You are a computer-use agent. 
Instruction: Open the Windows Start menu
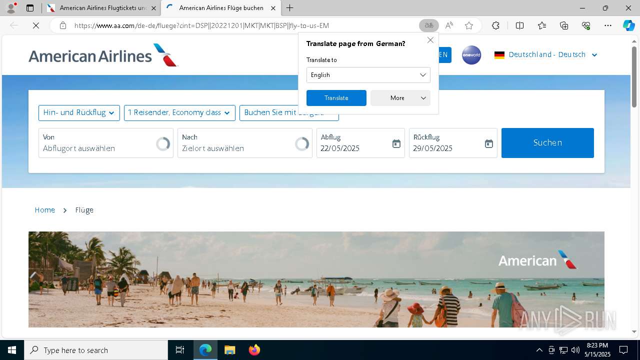(x=12, y=350)
